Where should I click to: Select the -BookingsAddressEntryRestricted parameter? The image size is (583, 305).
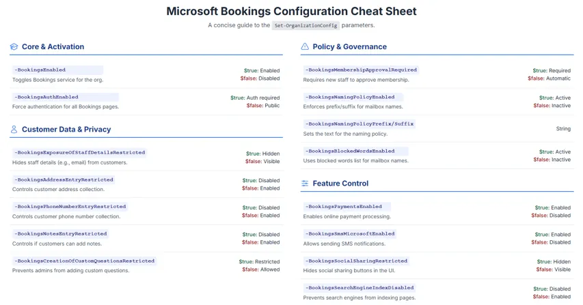(64, 179)
